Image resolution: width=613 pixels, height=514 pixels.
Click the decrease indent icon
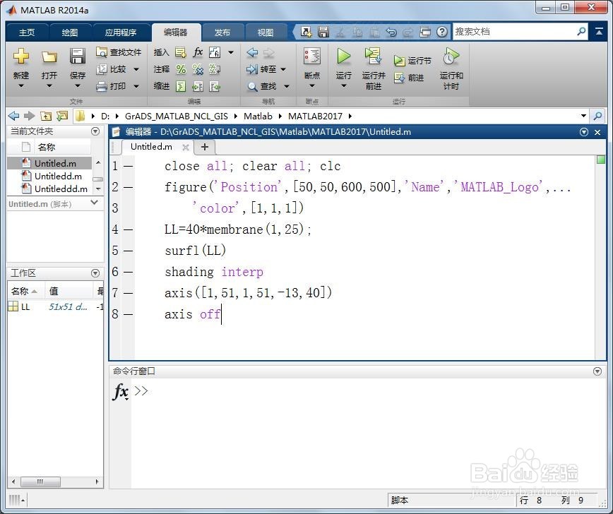click(215, 86)
